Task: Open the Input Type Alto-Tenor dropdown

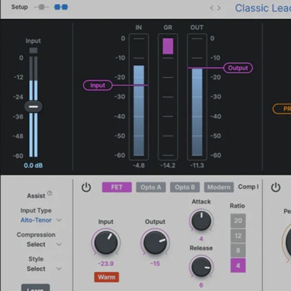Action: [41, 220]
